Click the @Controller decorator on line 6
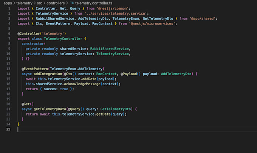 tap(29, 34)
